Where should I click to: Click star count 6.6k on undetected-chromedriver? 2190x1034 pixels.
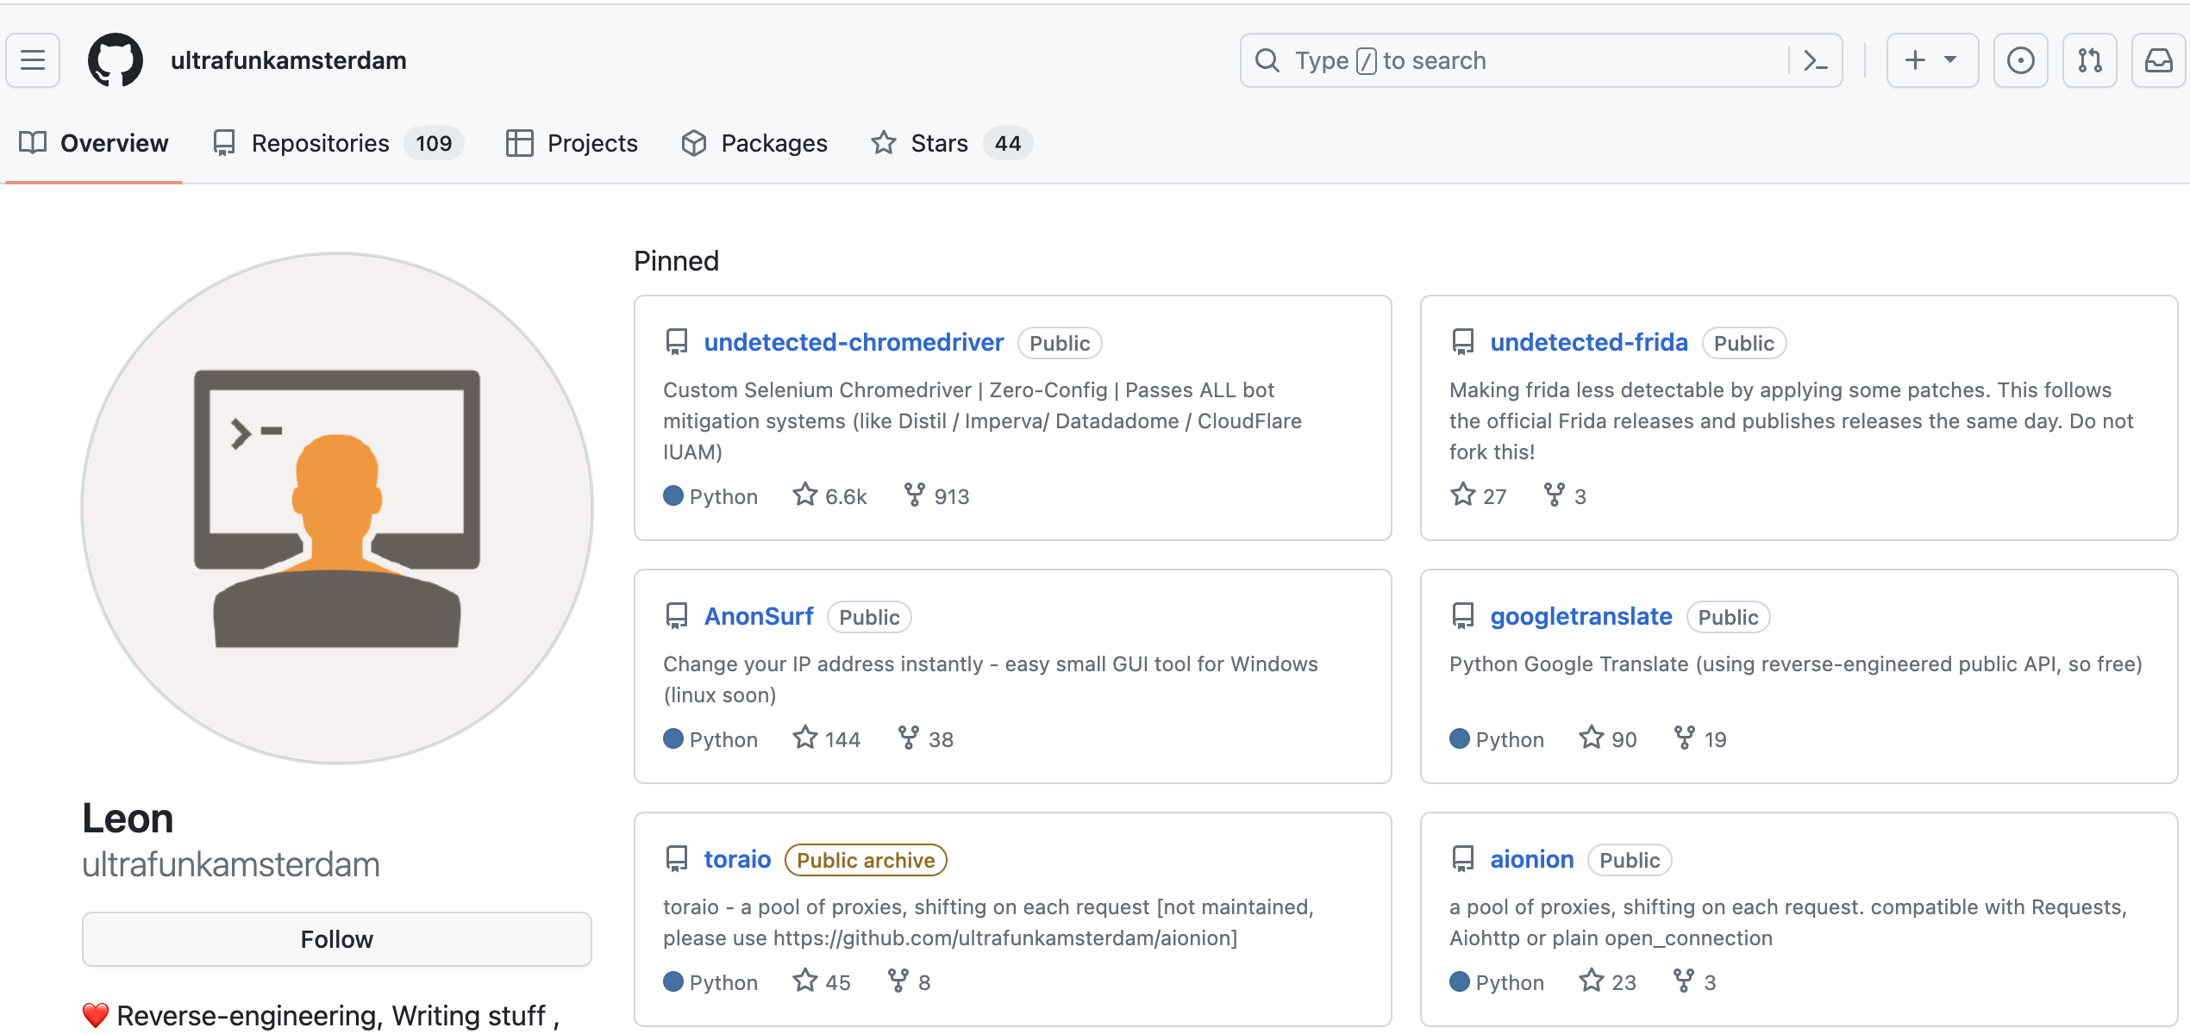coord(830,496)
